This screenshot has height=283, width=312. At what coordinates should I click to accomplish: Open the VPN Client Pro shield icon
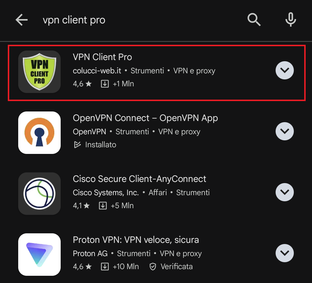(39, 72)
